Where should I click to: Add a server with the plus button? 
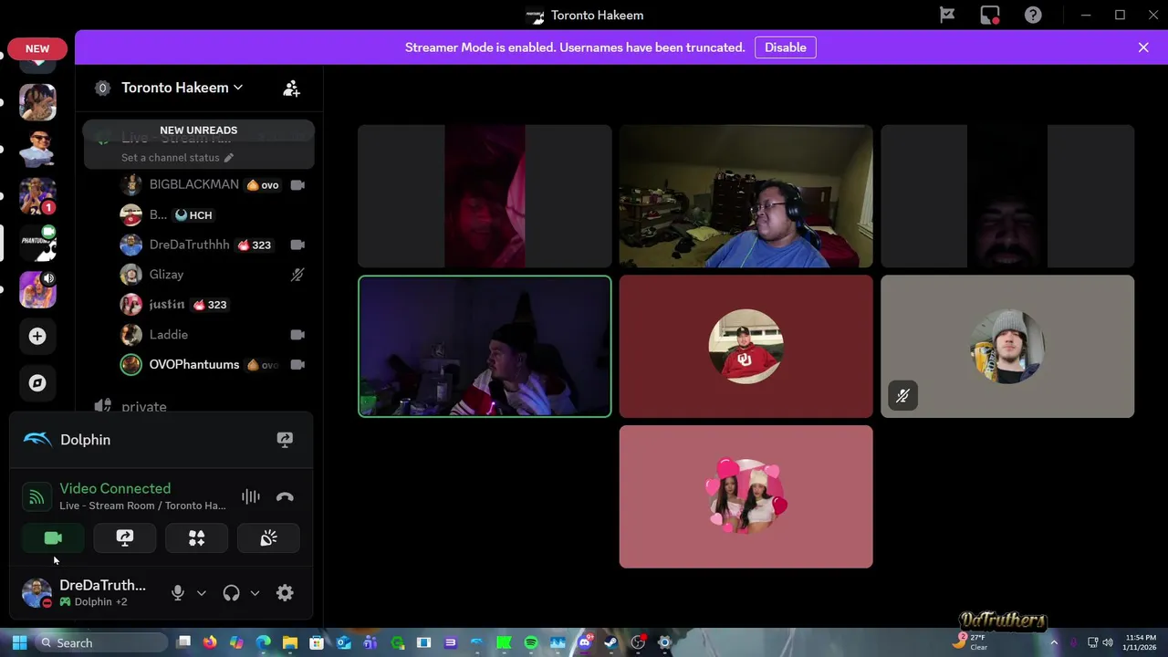pos(37,337)
